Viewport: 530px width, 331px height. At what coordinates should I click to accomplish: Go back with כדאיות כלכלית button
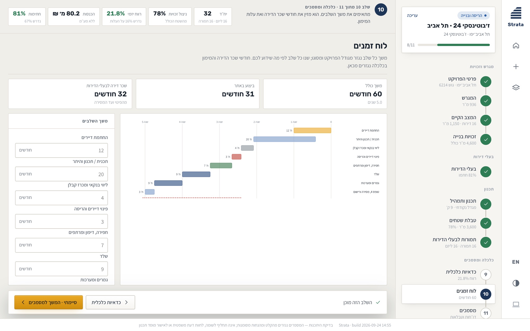point(110,302)
